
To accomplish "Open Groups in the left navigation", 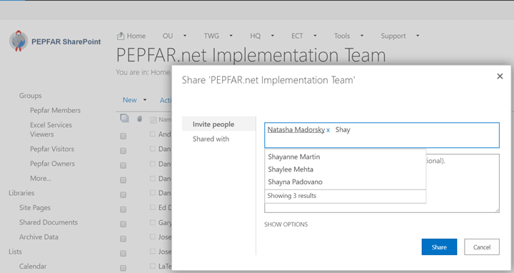I will [30, 96].
